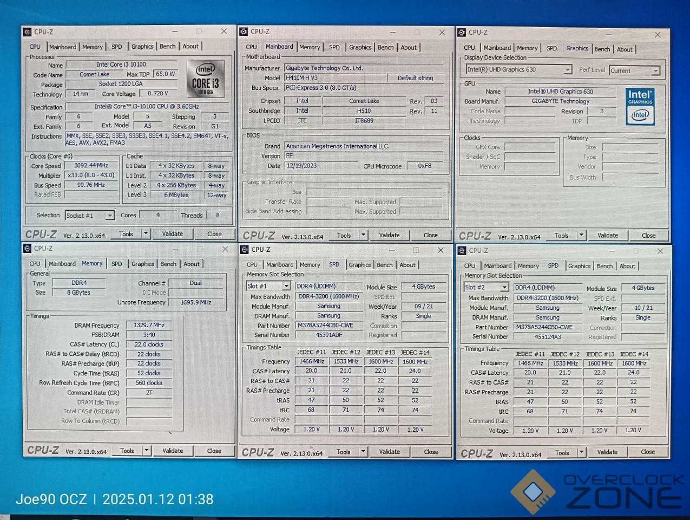Click the bottom Close button in the Slot #2 SPD window

click(648, 452)
